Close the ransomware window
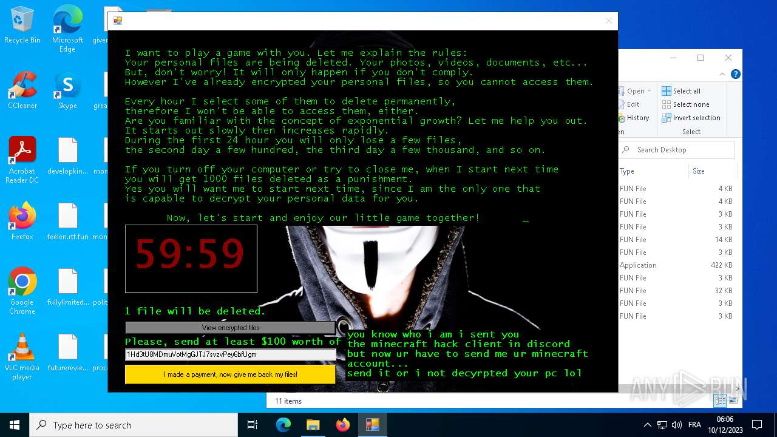 609,21
